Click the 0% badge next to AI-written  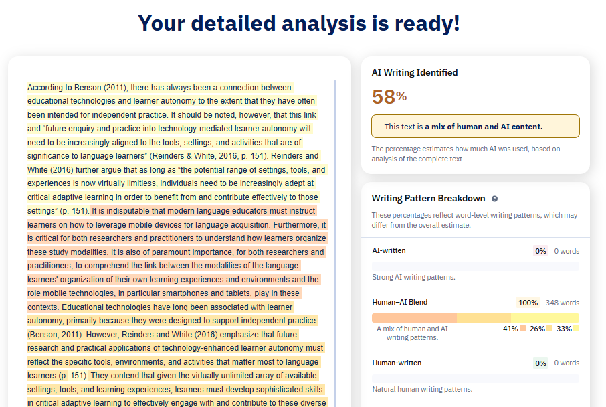click(540, 250)
